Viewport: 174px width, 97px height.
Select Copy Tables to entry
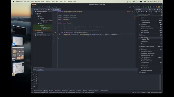150,63
